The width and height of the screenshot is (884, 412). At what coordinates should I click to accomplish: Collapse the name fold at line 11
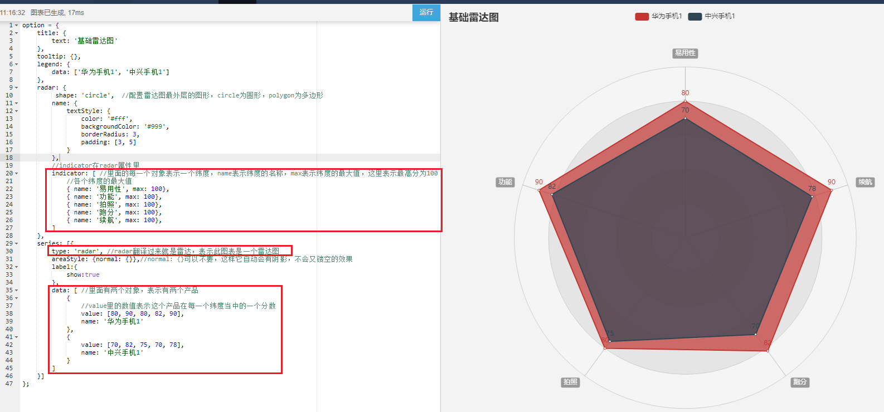pos(17,104)
